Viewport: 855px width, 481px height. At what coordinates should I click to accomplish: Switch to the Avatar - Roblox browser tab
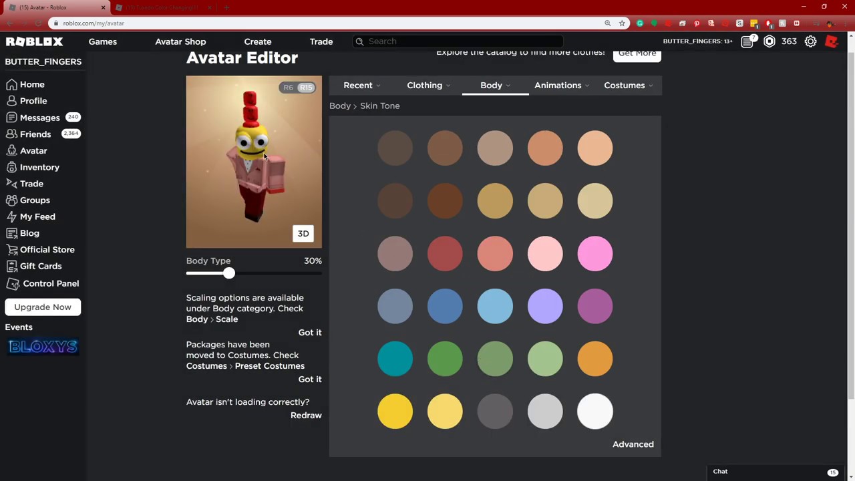tap(56, 7)
